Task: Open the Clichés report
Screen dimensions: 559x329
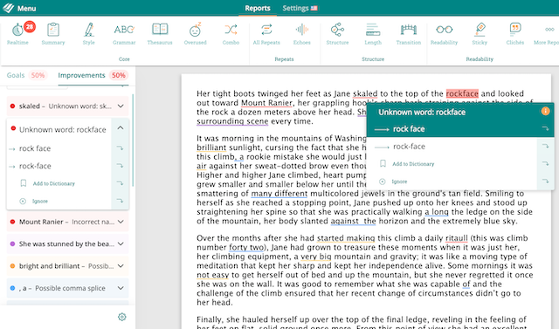Action: (515, 33)
